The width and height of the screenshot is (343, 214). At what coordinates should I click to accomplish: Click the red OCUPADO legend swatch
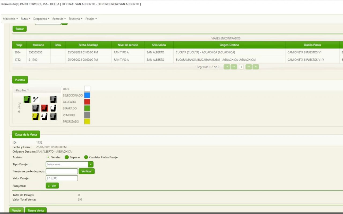pyautogui.click(x=87, y=102)
